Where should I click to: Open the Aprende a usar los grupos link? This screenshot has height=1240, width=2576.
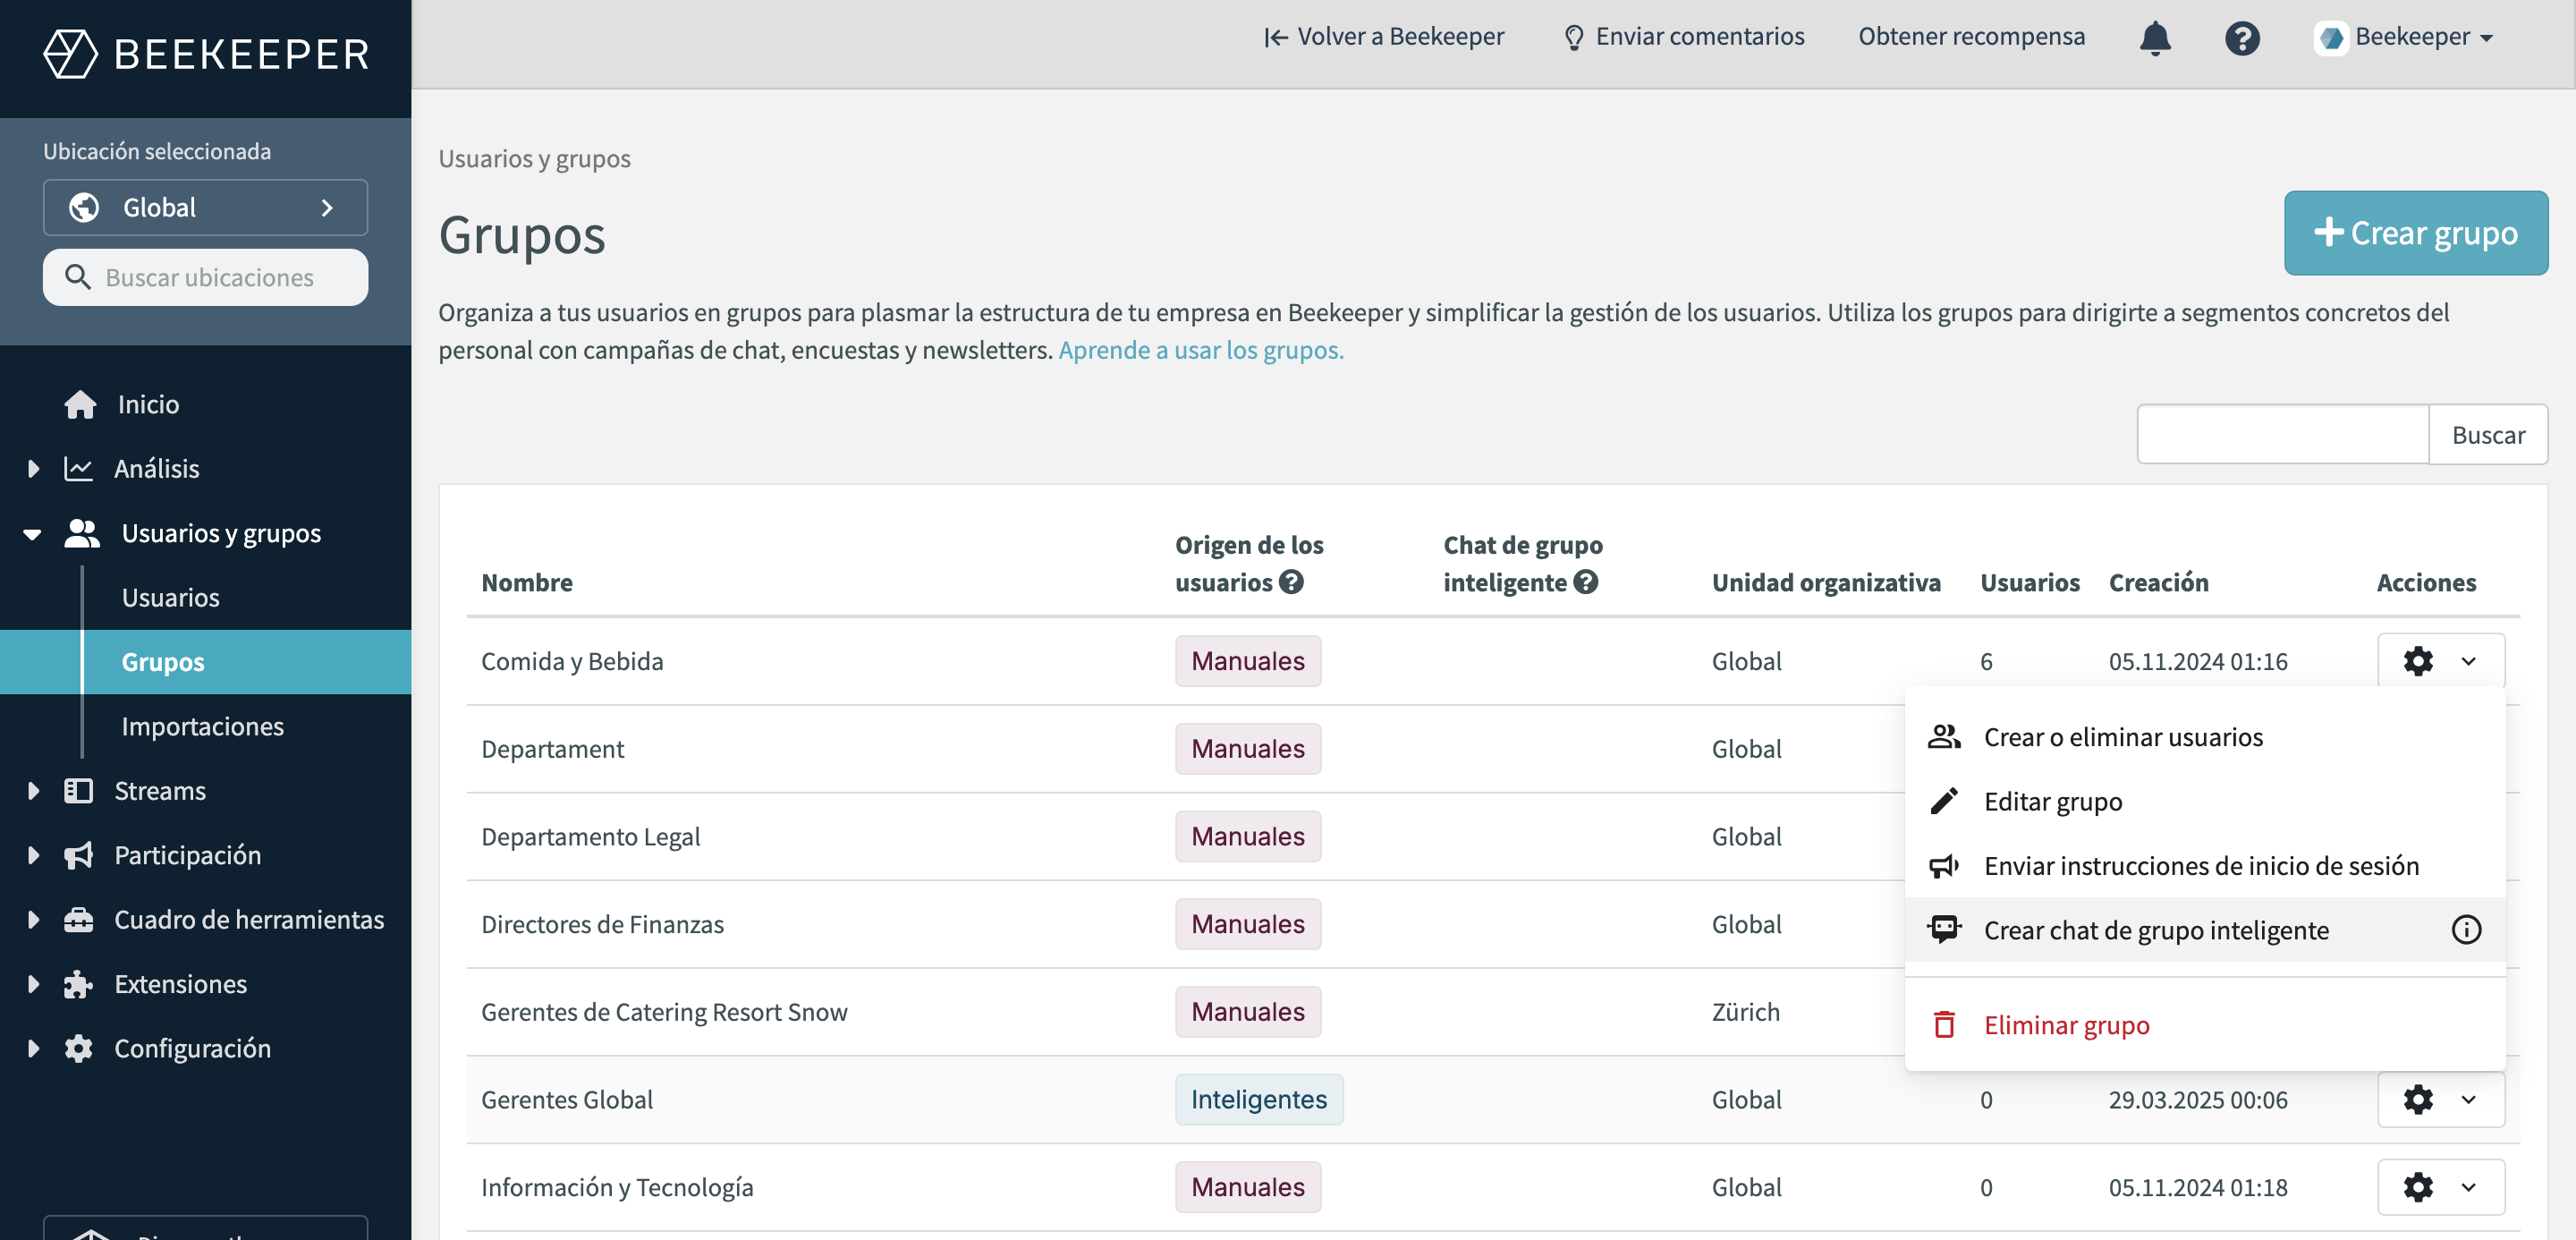pyautogui.click(x=1200, y=350)
